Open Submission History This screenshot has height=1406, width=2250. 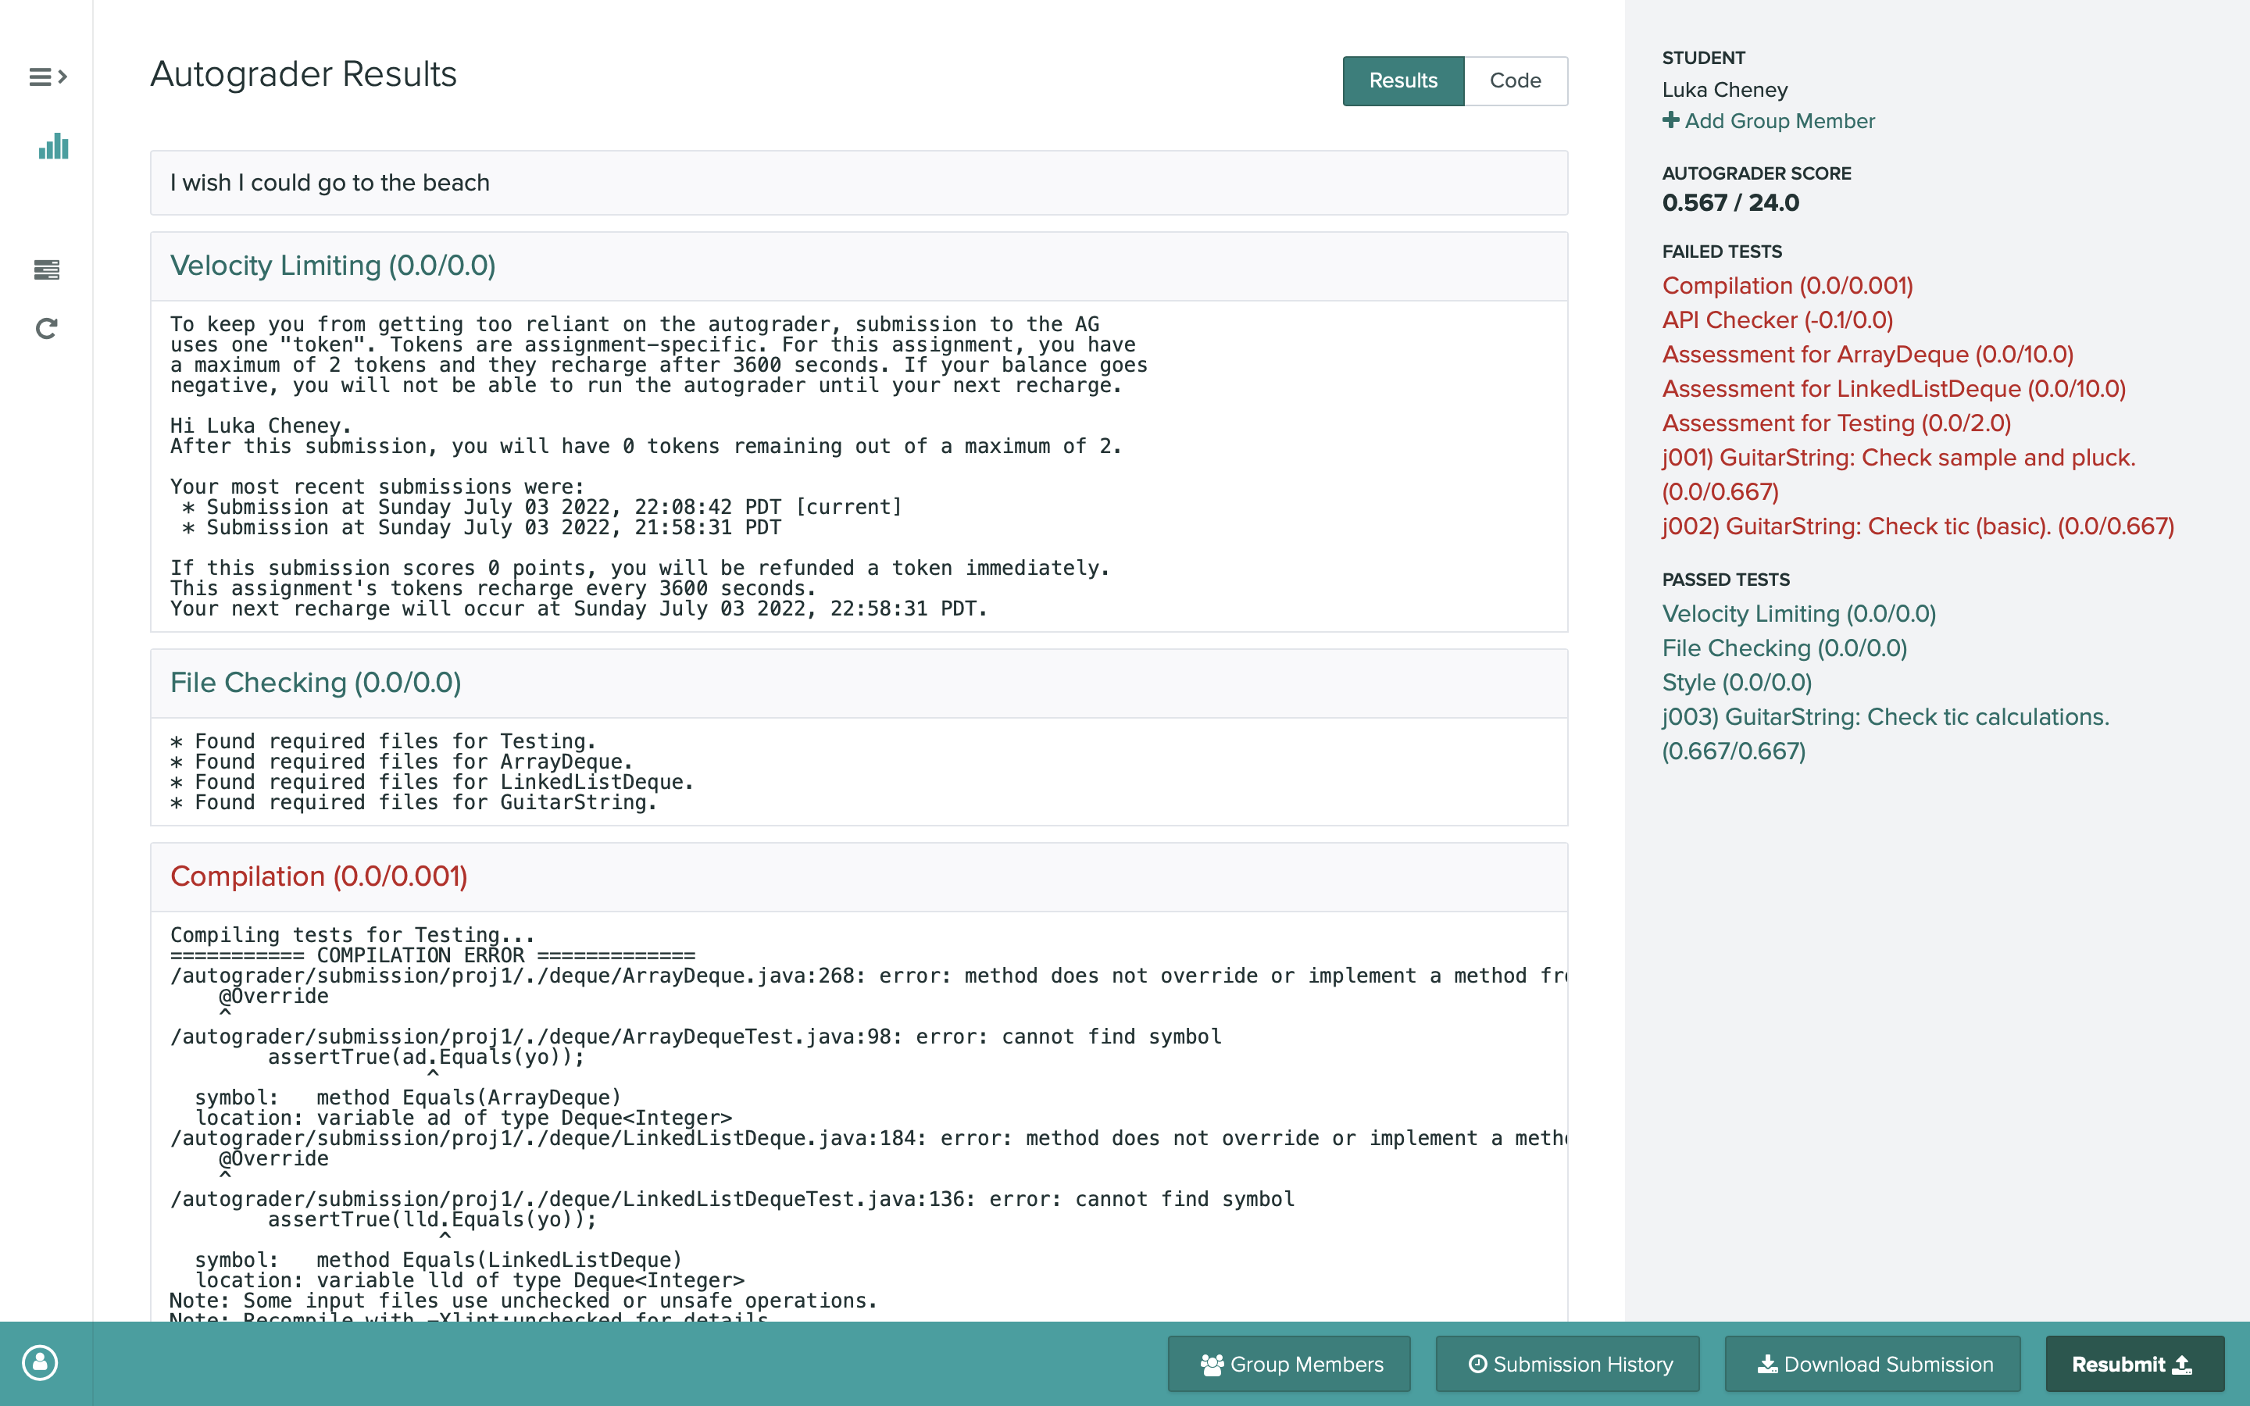pos(1569,1364)
